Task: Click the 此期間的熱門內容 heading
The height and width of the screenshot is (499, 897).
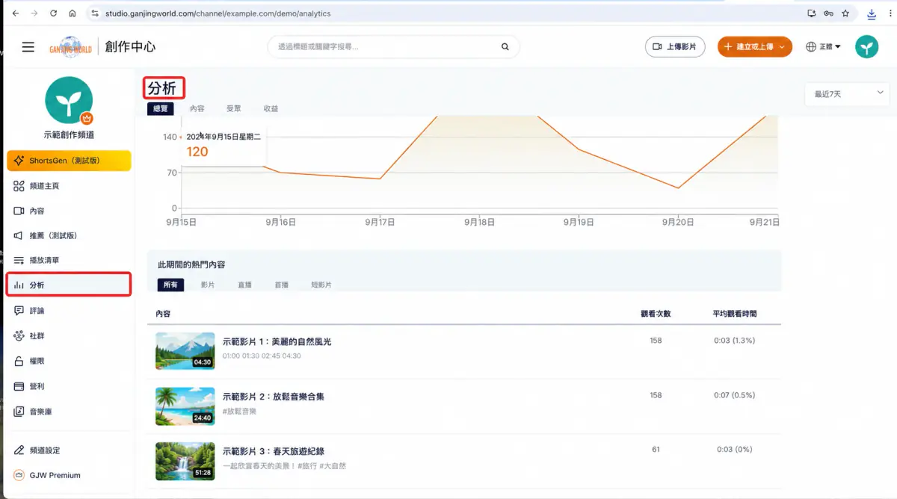Action: [191, 264]
